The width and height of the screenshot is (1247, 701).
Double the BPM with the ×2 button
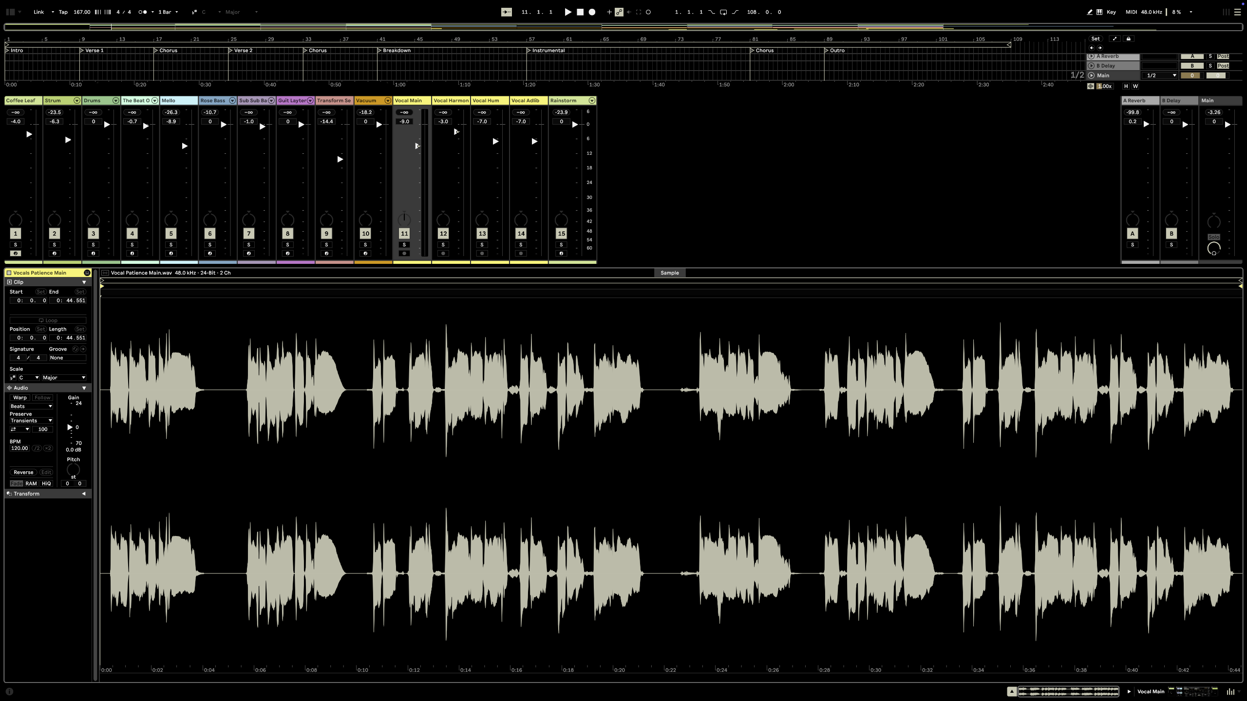coord(48,448)
